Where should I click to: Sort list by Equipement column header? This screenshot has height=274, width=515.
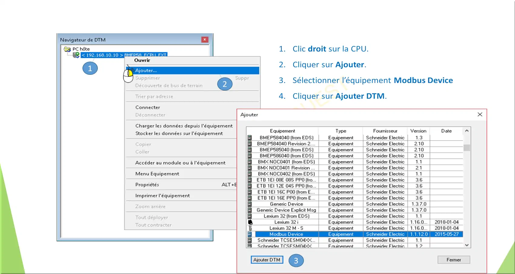282,131
